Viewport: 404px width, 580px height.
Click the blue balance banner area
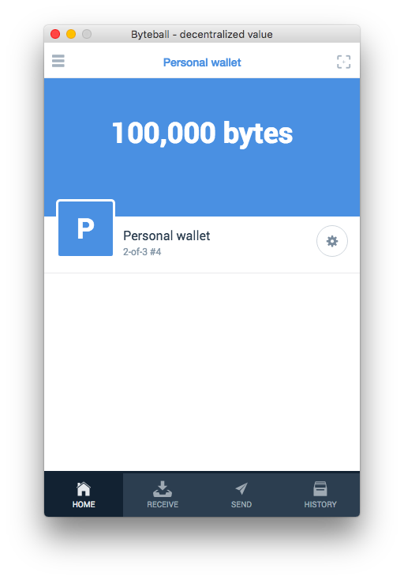[202, 147]
